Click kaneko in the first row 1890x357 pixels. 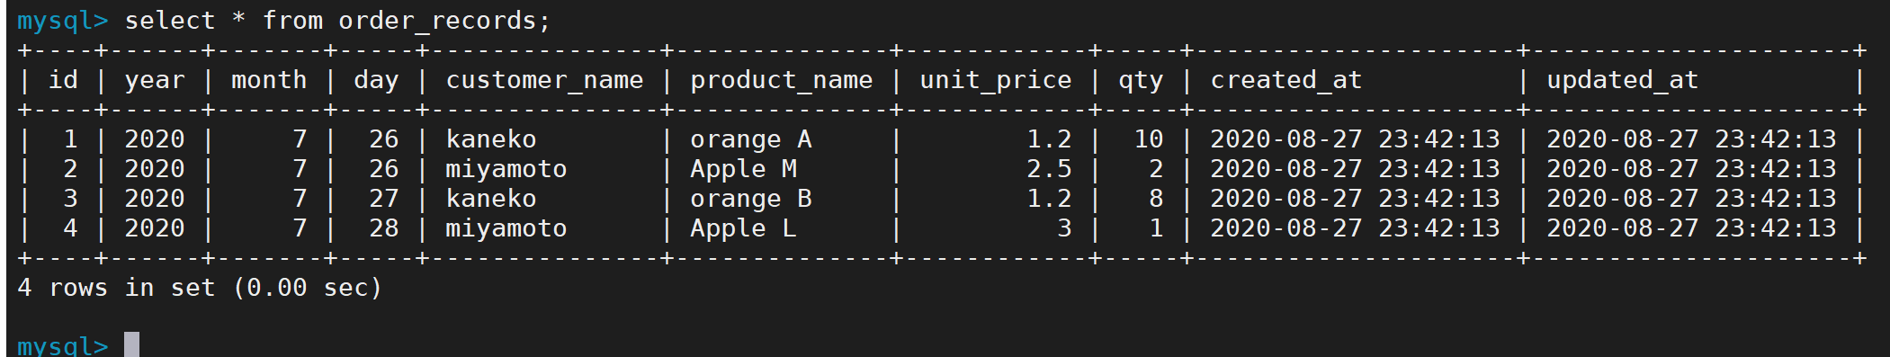[x=491, y=139]
